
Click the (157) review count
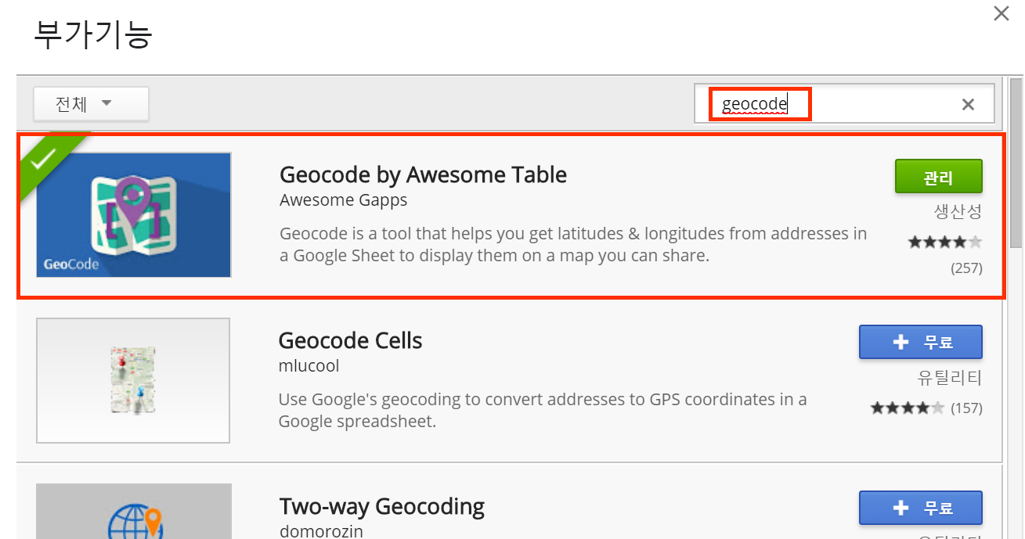[966, 408]
